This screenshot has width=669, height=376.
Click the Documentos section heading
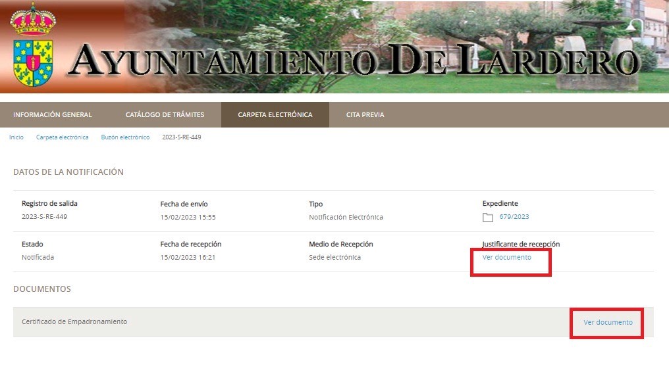coord(42,289)
